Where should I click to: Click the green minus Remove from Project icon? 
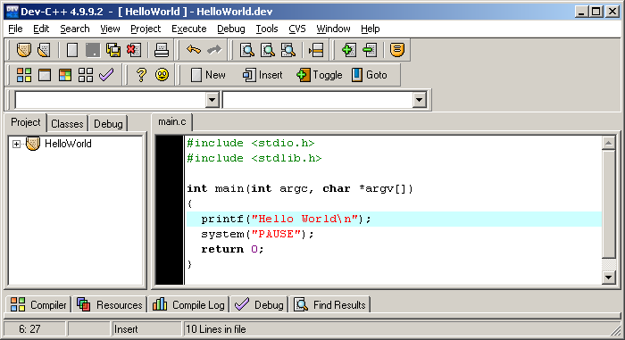(x=370, y=50)
